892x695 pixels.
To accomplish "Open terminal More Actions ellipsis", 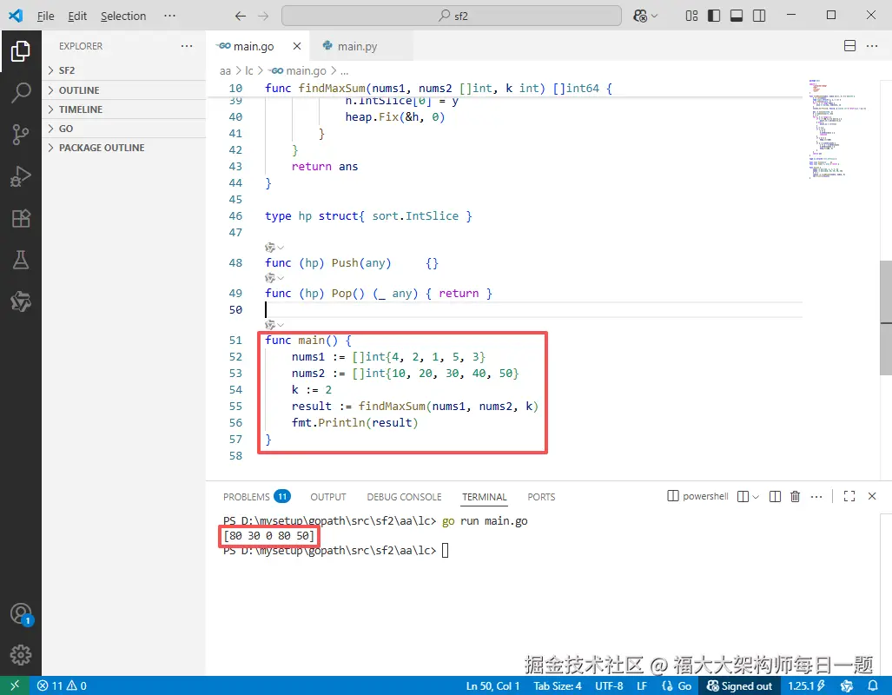I will coord(816,497).
